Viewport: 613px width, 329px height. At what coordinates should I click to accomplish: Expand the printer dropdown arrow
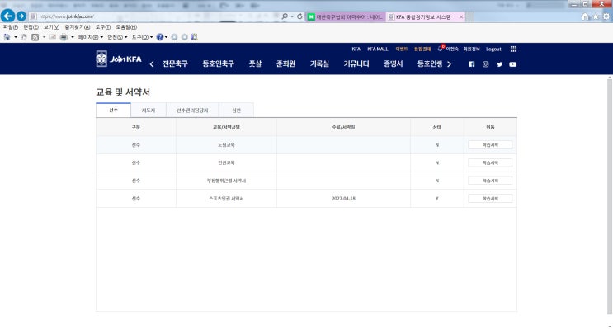73,37
